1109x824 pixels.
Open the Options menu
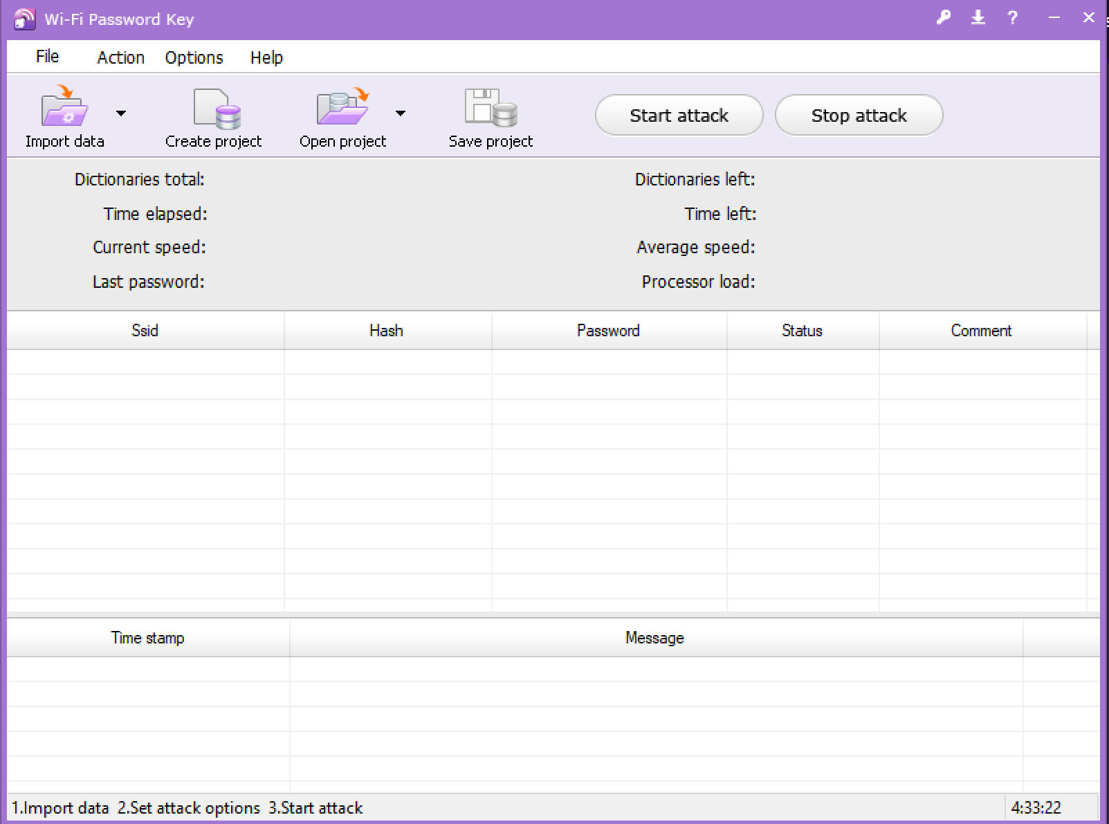click(194, 57)
